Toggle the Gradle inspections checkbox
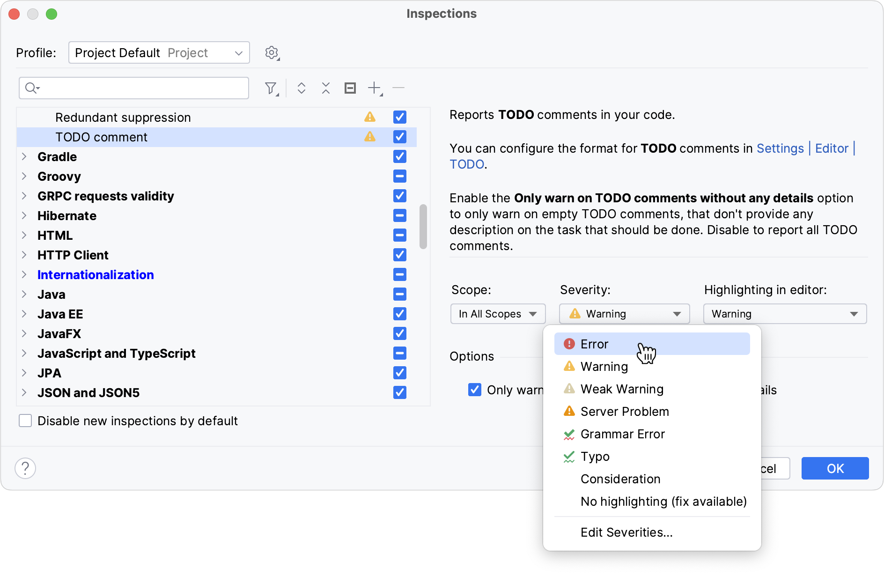The height and width of the screenshot is (576, 884). click(399, 156)
